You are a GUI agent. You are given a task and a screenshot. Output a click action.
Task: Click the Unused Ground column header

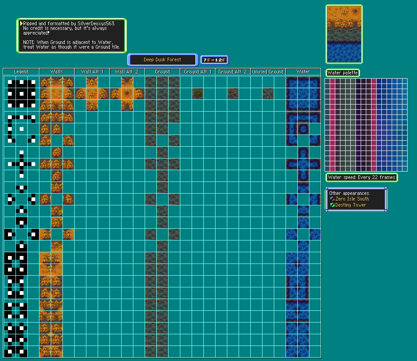(x=268, y=72)
